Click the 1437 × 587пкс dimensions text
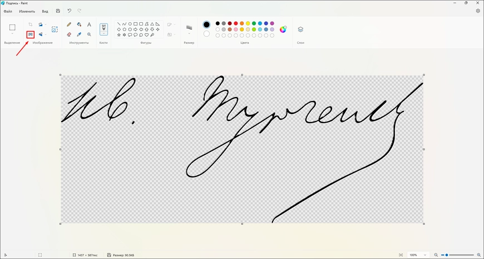 coord(87,255)
